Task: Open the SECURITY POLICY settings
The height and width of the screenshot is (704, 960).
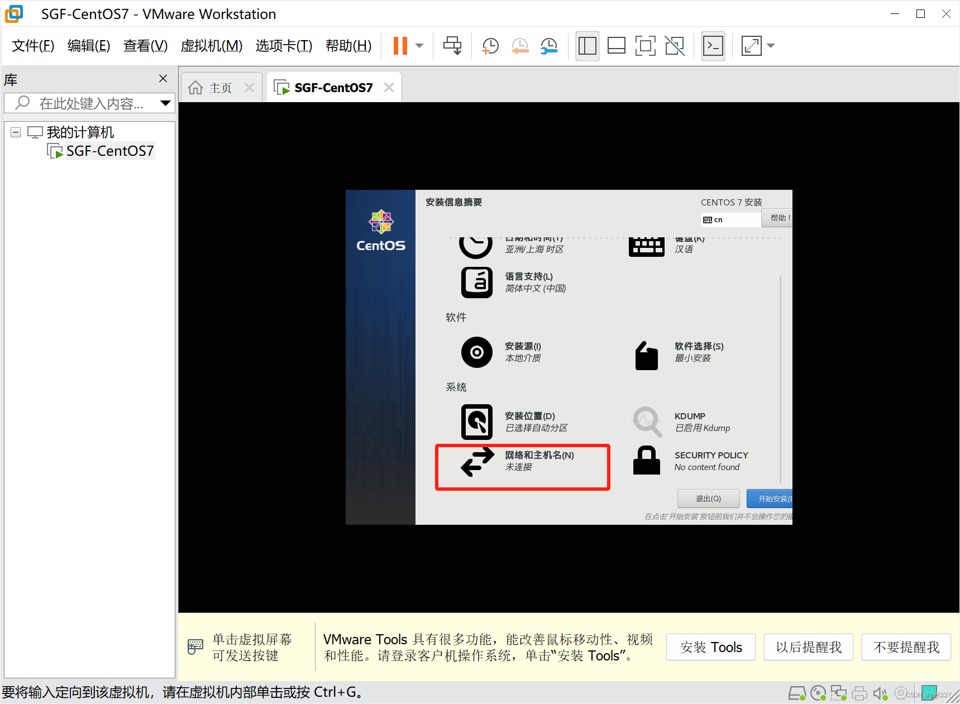Action: [690, 461]
